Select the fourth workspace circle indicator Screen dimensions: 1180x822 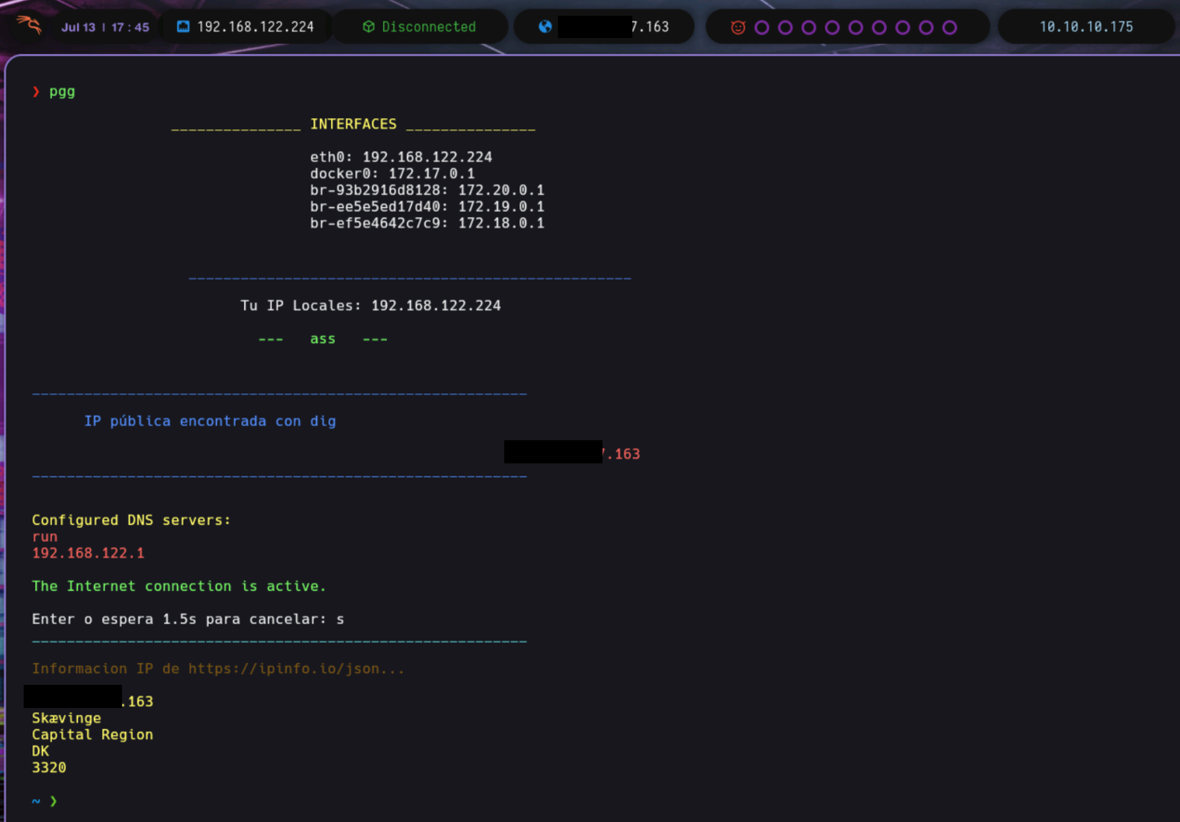point(832,27)
